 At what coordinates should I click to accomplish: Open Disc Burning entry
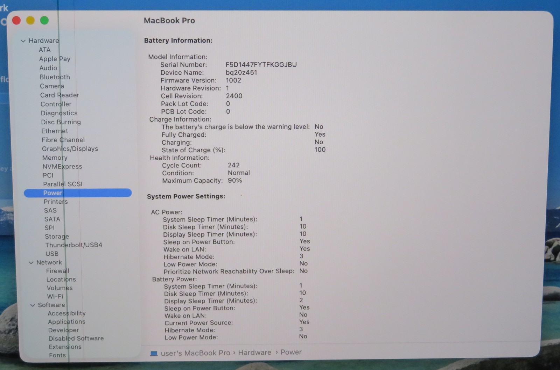[x=61, y=122]
